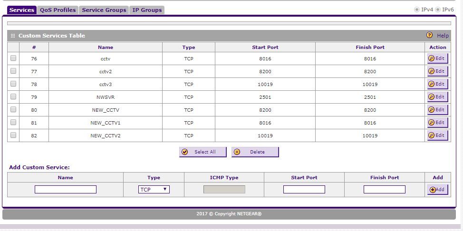Focus the Start Port input box
Viewport: 463px width, 231px height.
tap(304, 190)
